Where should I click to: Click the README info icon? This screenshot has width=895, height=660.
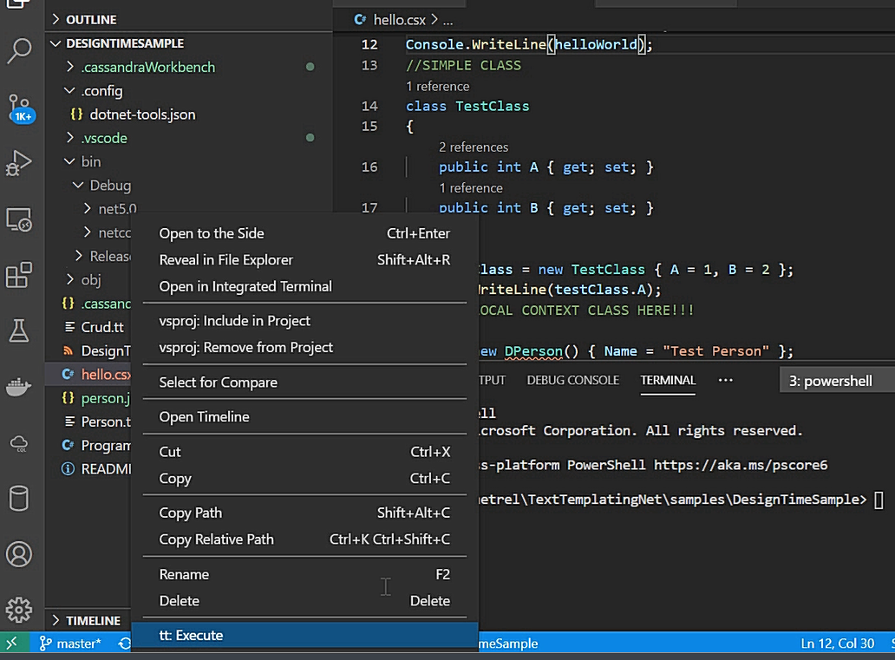point(68,468)
